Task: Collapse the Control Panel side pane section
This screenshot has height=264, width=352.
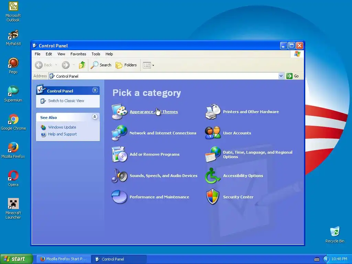Action: coord(95,90)
